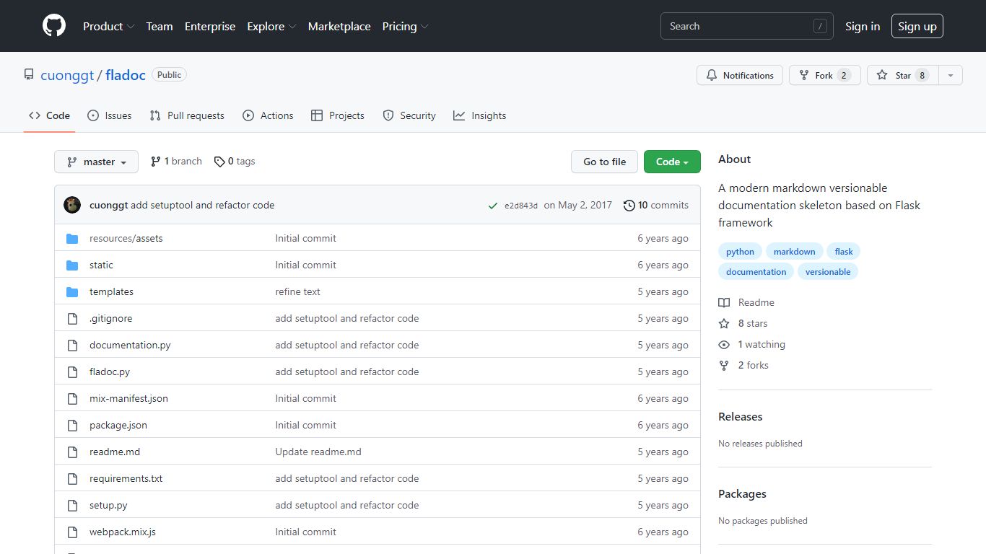The height and width of the screenshot is (554, 986).
Task: Open the Pricing menu dropdown
Action: [405, 26]
